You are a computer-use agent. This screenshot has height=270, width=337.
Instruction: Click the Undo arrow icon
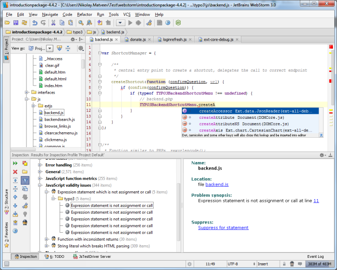[x=35, y=22]
